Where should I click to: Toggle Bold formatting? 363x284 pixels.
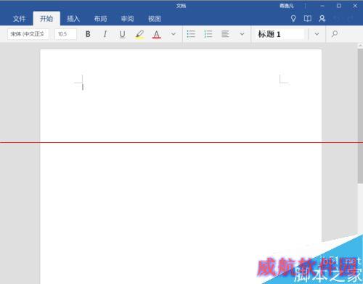point(88,34)
